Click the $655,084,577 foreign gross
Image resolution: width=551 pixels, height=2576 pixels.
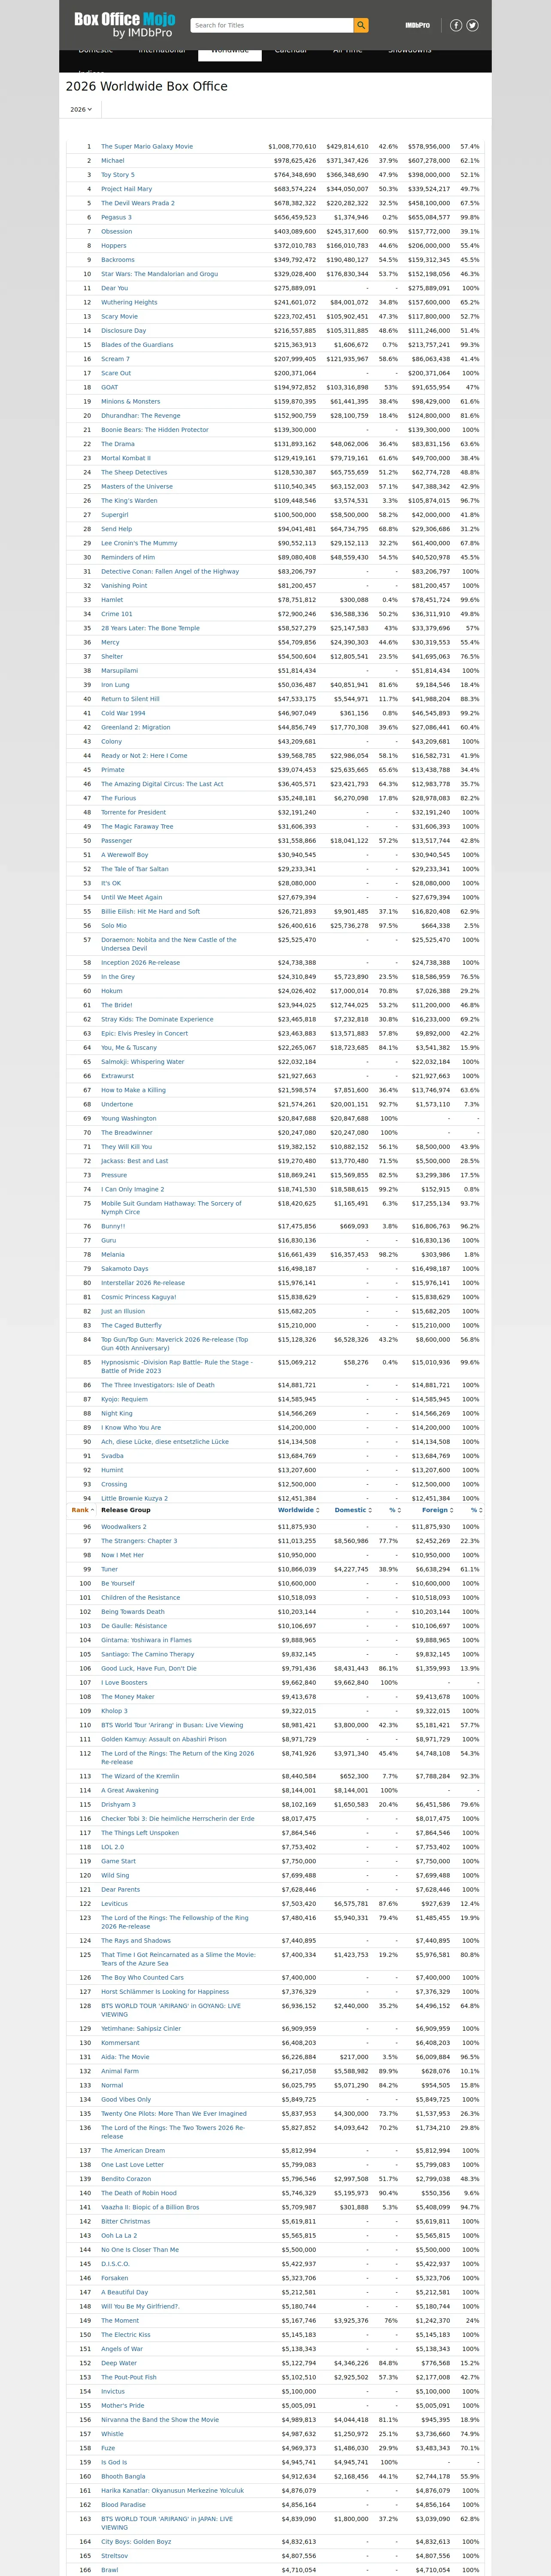coord(429,217)
